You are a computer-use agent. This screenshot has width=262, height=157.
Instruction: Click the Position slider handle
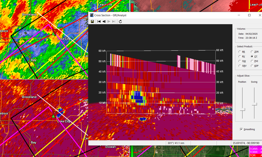[243, 109]
